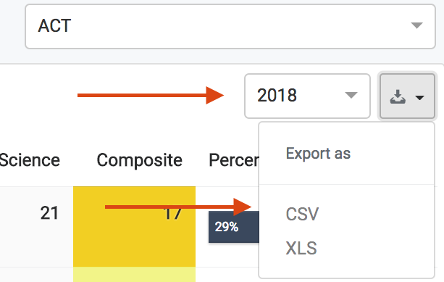
Task: Click the ACT label in the selector
Action: pos(54,26)
